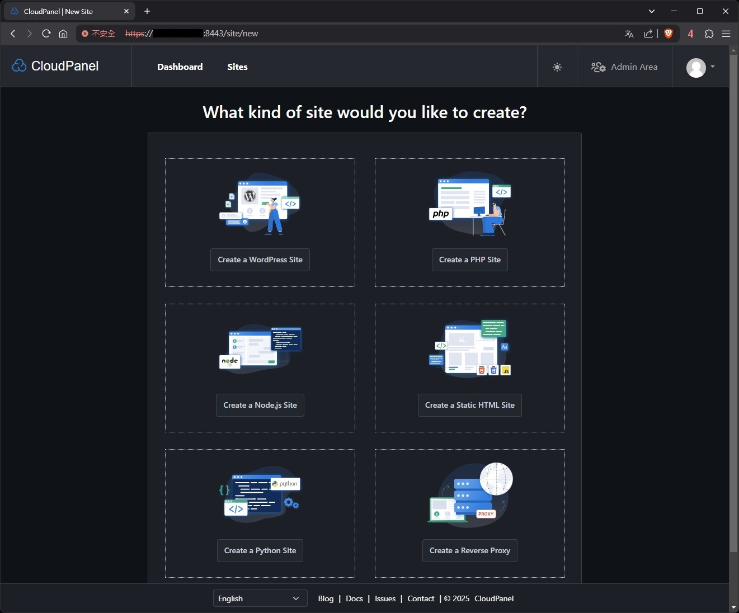
Task: Click the not-secure warning icon in address bar
Action: [x=85, y=34]
